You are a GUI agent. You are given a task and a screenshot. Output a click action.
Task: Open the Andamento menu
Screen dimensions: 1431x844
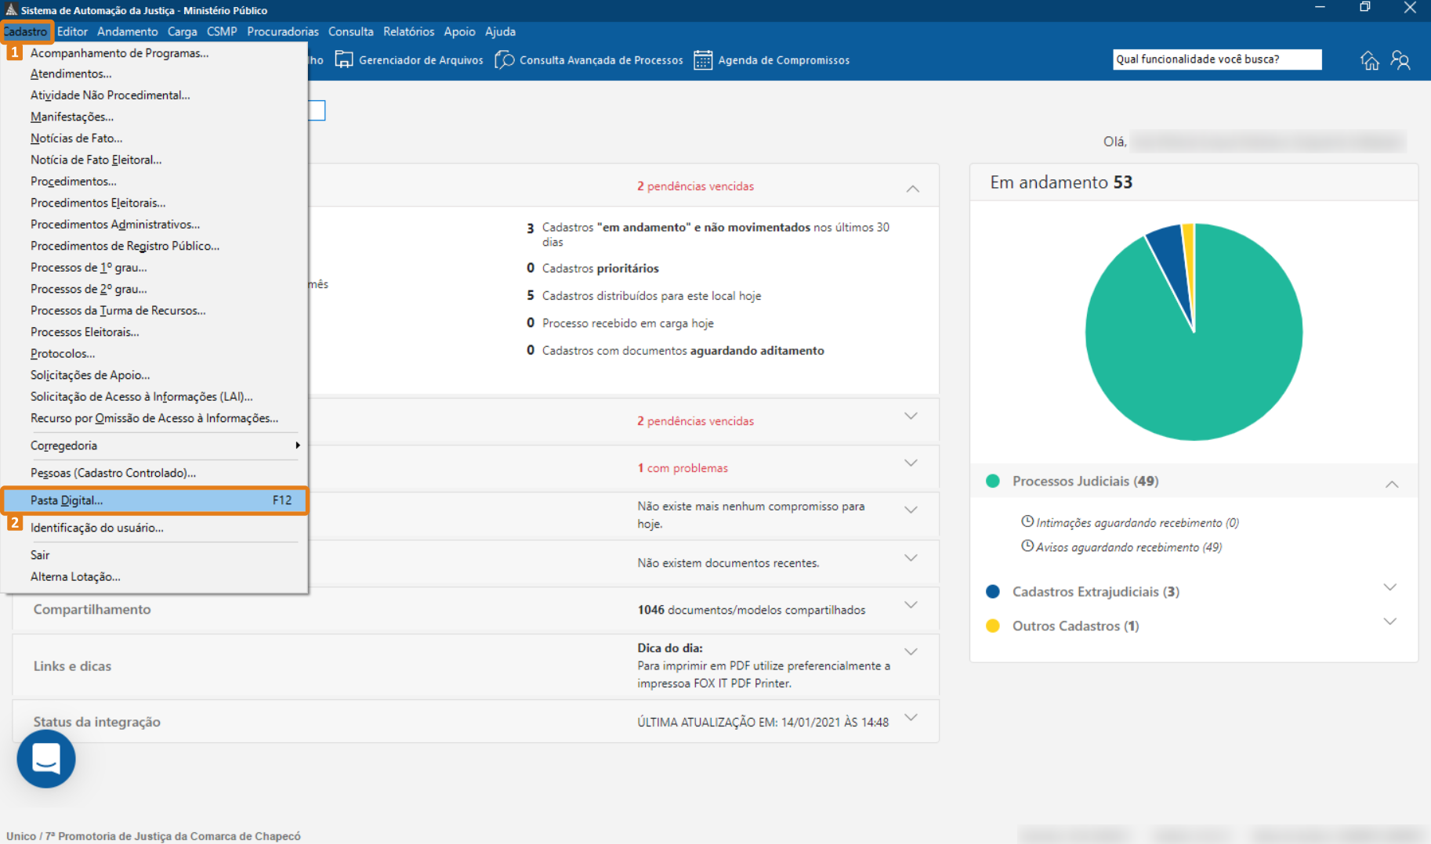[x=127, y=31]
